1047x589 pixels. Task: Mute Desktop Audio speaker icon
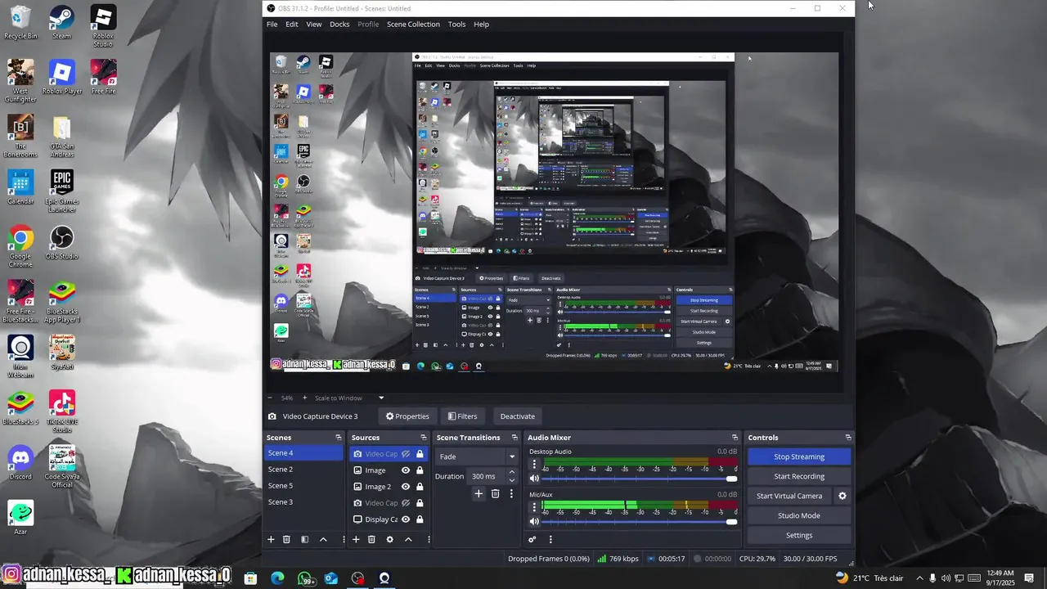click(534, 479)
